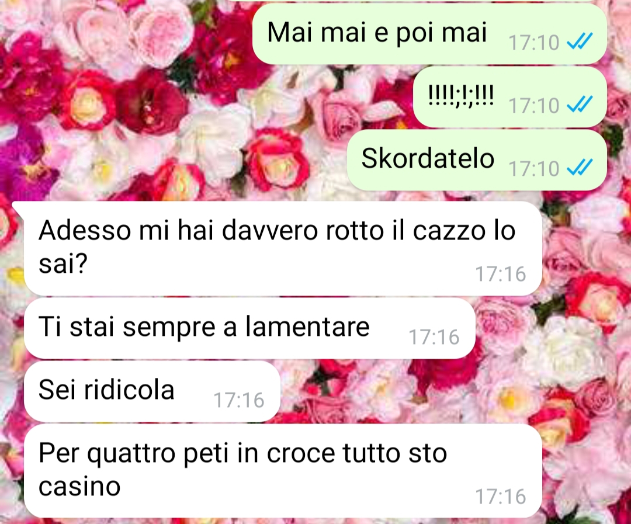Tap the 17:10 timestamp on 'Skordatelo'
Screen dimensions: 631x524
(533, 169)
